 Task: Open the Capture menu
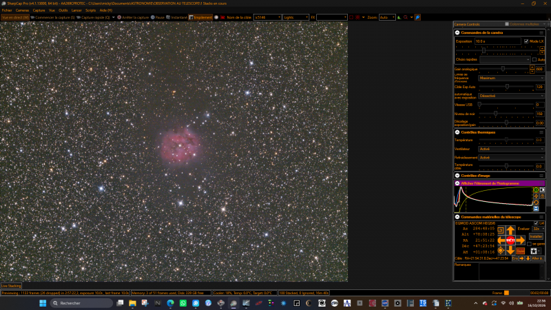tap(39, 10)
